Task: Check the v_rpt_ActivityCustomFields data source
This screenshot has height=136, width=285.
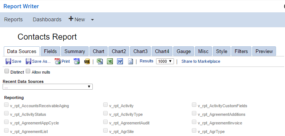Action: [x=194, y=105]
